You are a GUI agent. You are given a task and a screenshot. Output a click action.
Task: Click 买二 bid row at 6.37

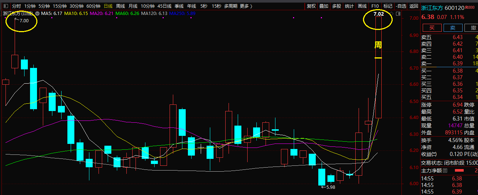click(449, 77)
